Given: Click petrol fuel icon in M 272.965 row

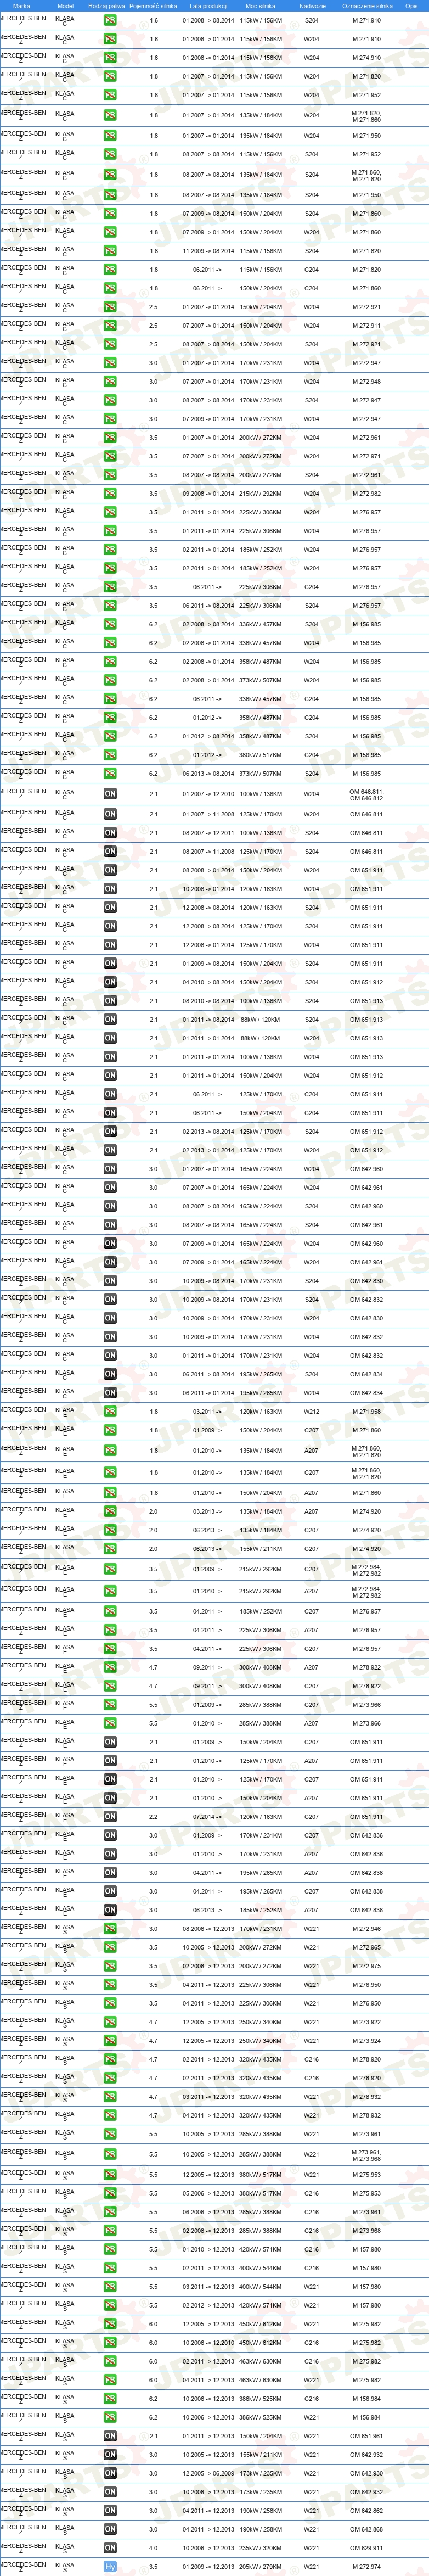Looking at the screenshot, I should click(x=110, y=1948).
